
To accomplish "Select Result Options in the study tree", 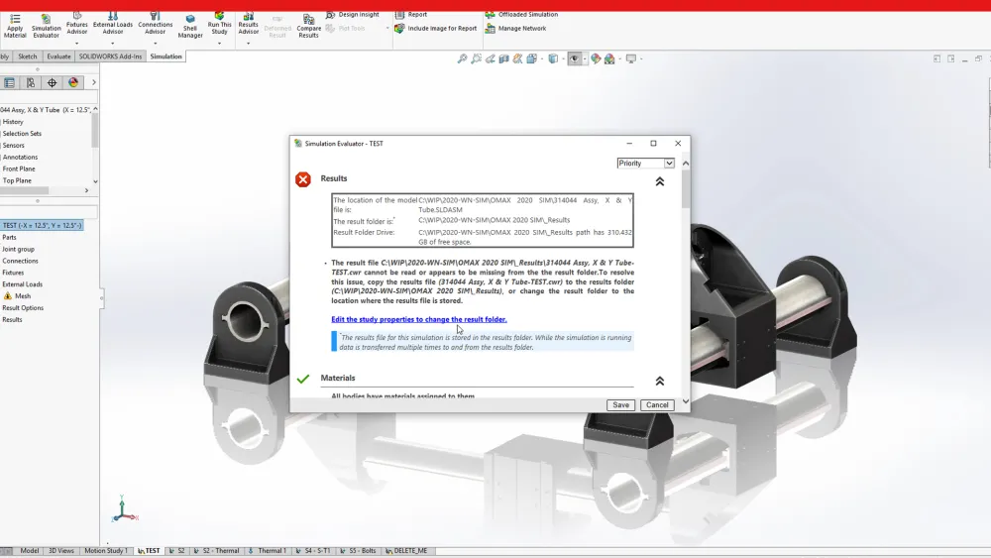I will coord(23,308).
